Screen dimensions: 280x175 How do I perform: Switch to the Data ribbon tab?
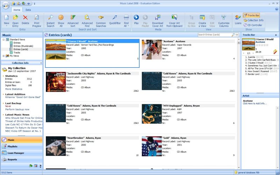click(x=28, y=10)
